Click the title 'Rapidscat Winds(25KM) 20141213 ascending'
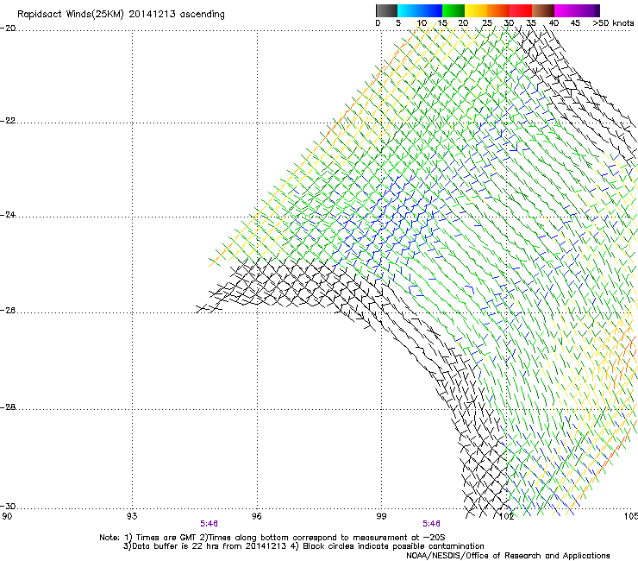 (121, 15)
